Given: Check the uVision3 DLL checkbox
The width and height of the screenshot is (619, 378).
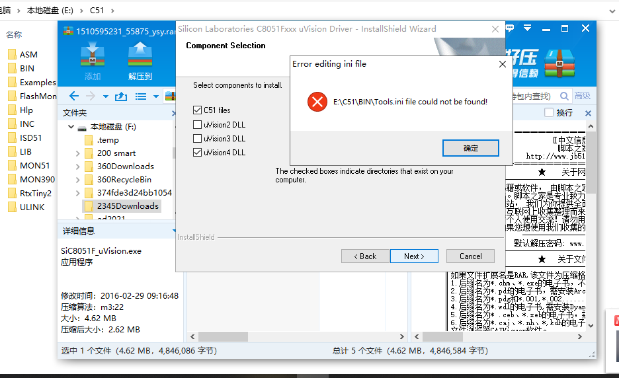Looking at the screenshot, I should (x=197, y=139).
